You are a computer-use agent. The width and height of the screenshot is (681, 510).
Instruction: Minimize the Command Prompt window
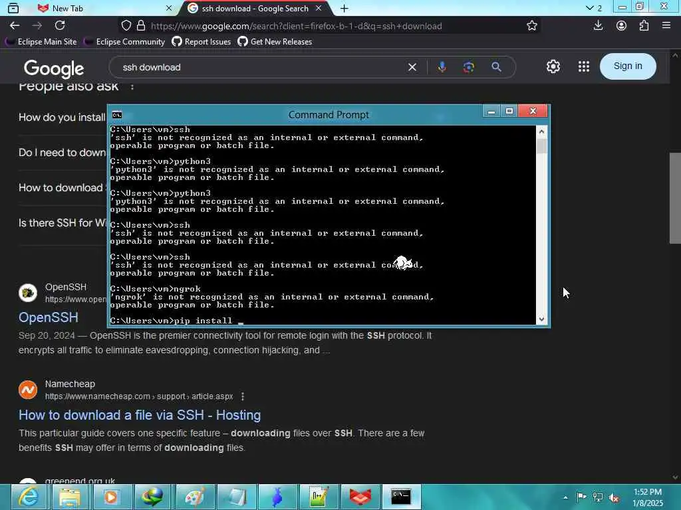[x=491, y=112]
